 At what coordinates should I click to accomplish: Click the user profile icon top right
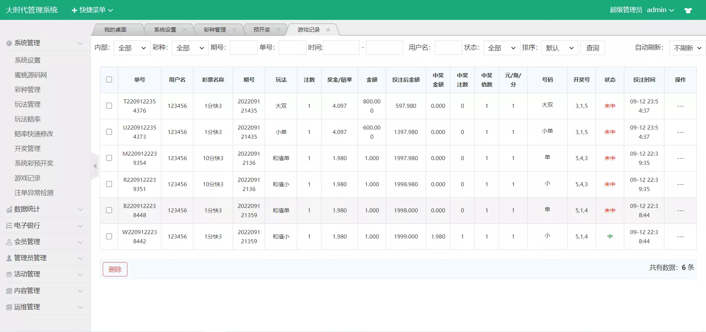(x=688, y=10)
